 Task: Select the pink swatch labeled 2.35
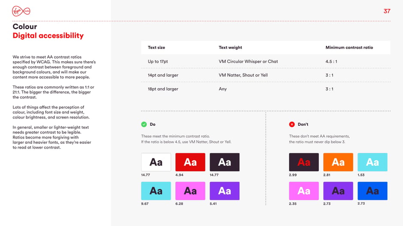[x=304, y=191]
